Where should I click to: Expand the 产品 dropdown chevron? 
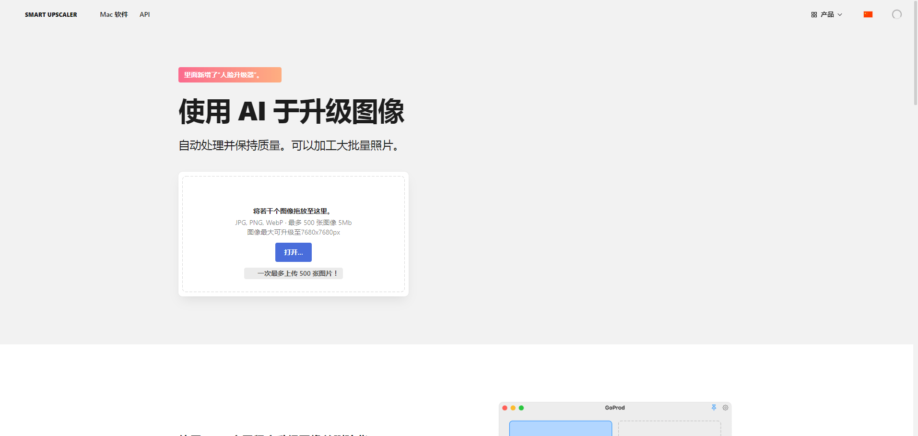click(840, 15)
